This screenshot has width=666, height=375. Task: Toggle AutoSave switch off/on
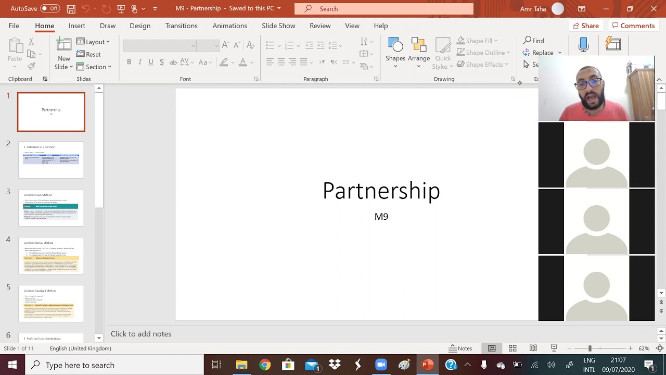click(x=50, y=9)
